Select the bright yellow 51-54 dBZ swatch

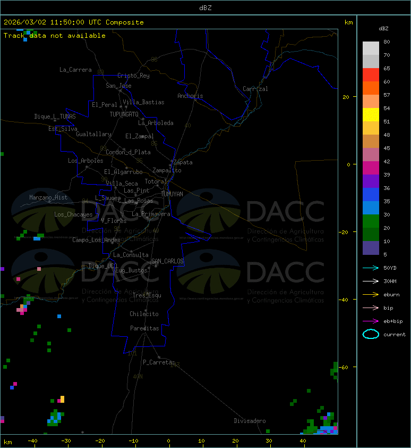(371, 115)
